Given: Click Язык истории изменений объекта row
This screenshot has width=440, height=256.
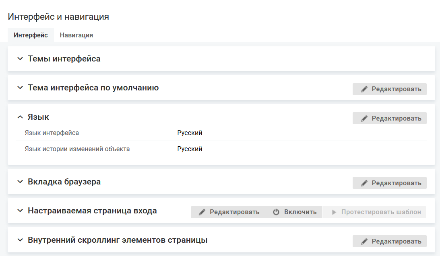Looking at the screenshot, I should point(77,149).
